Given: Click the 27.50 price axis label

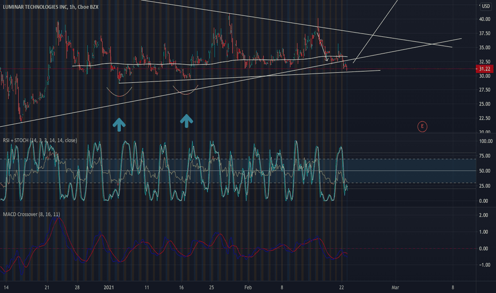Looking at the screenshot, I should [x=484, y=89].
